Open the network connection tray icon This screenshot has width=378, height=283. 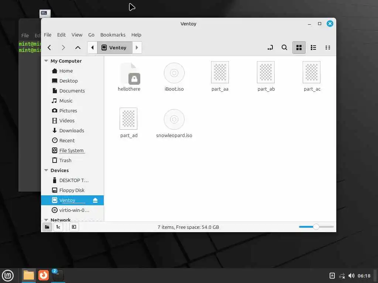342,276
